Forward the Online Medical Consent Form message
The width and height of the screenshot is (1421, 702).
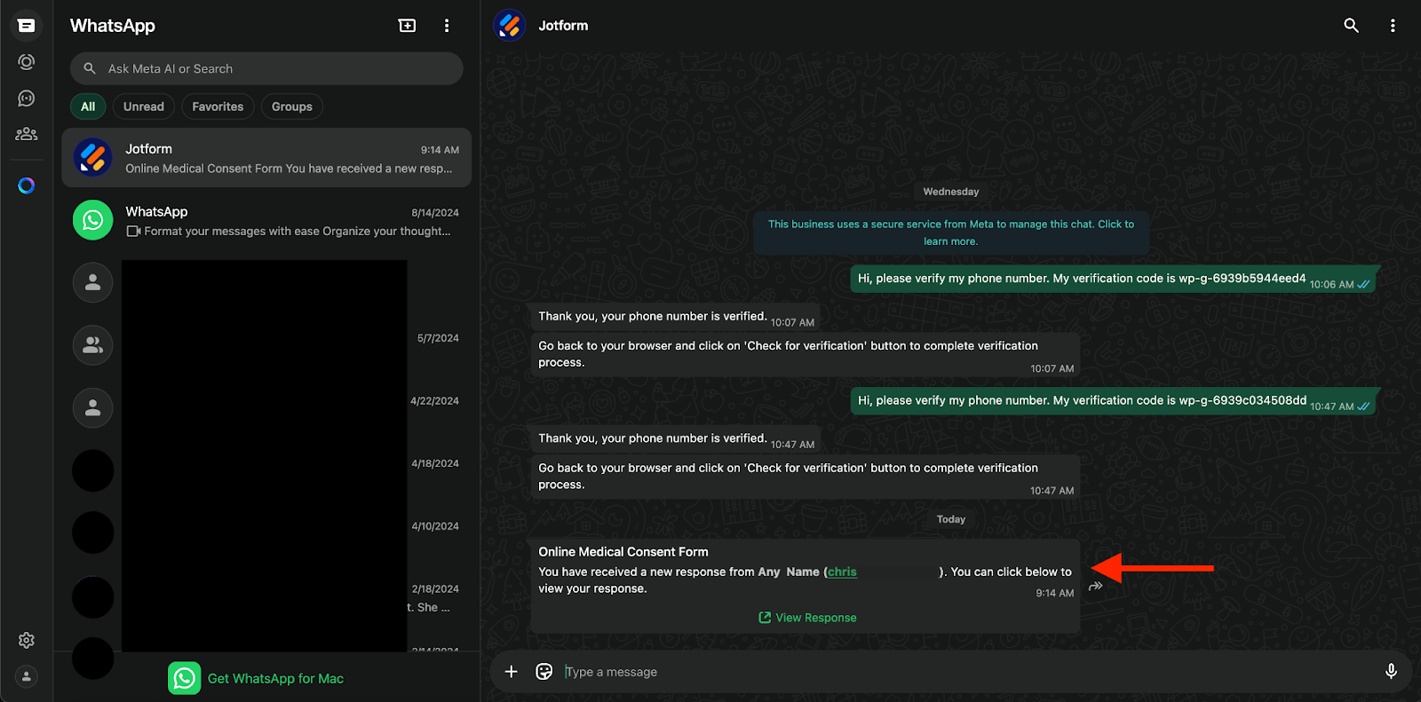click(1096, 587)
